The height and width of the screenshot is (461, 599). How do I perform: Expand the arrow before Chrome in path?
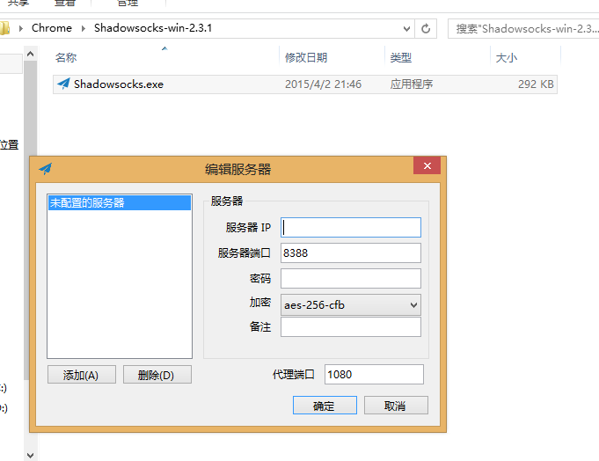[20, 29]
